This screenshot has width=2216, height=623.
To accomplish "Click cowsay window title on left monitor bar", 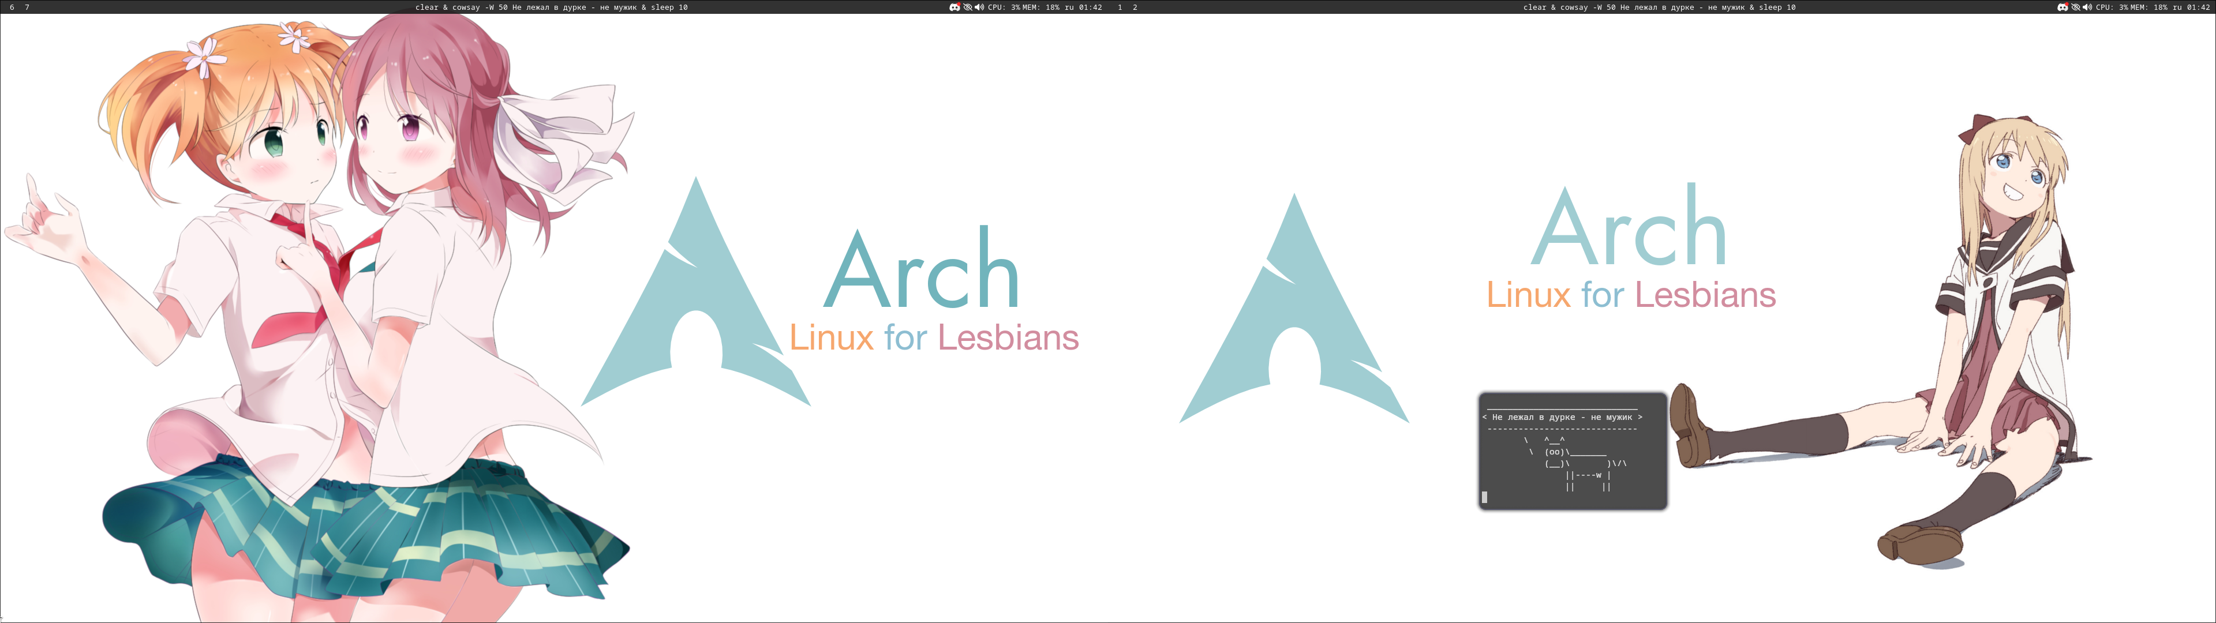I will 552,7.
